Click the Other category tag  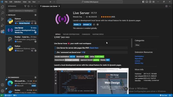[137, 45]
